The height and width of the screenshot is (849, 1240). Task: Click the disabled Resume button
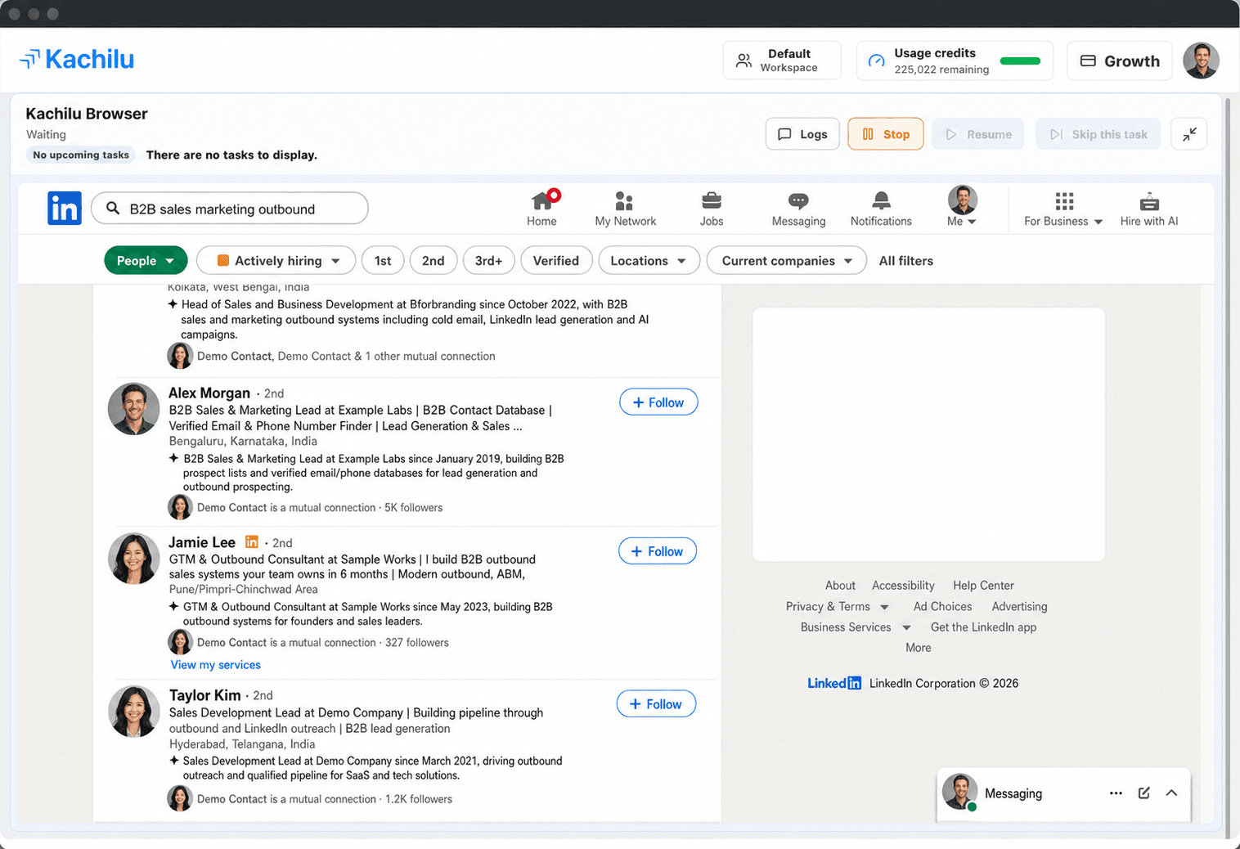pyautogui.click(x=978, y=134)
